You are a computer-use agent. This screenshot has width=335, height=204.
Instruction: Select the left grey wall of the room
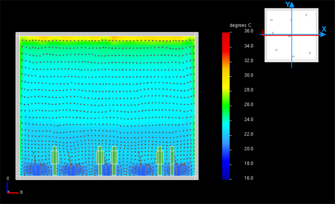[18, 106]
